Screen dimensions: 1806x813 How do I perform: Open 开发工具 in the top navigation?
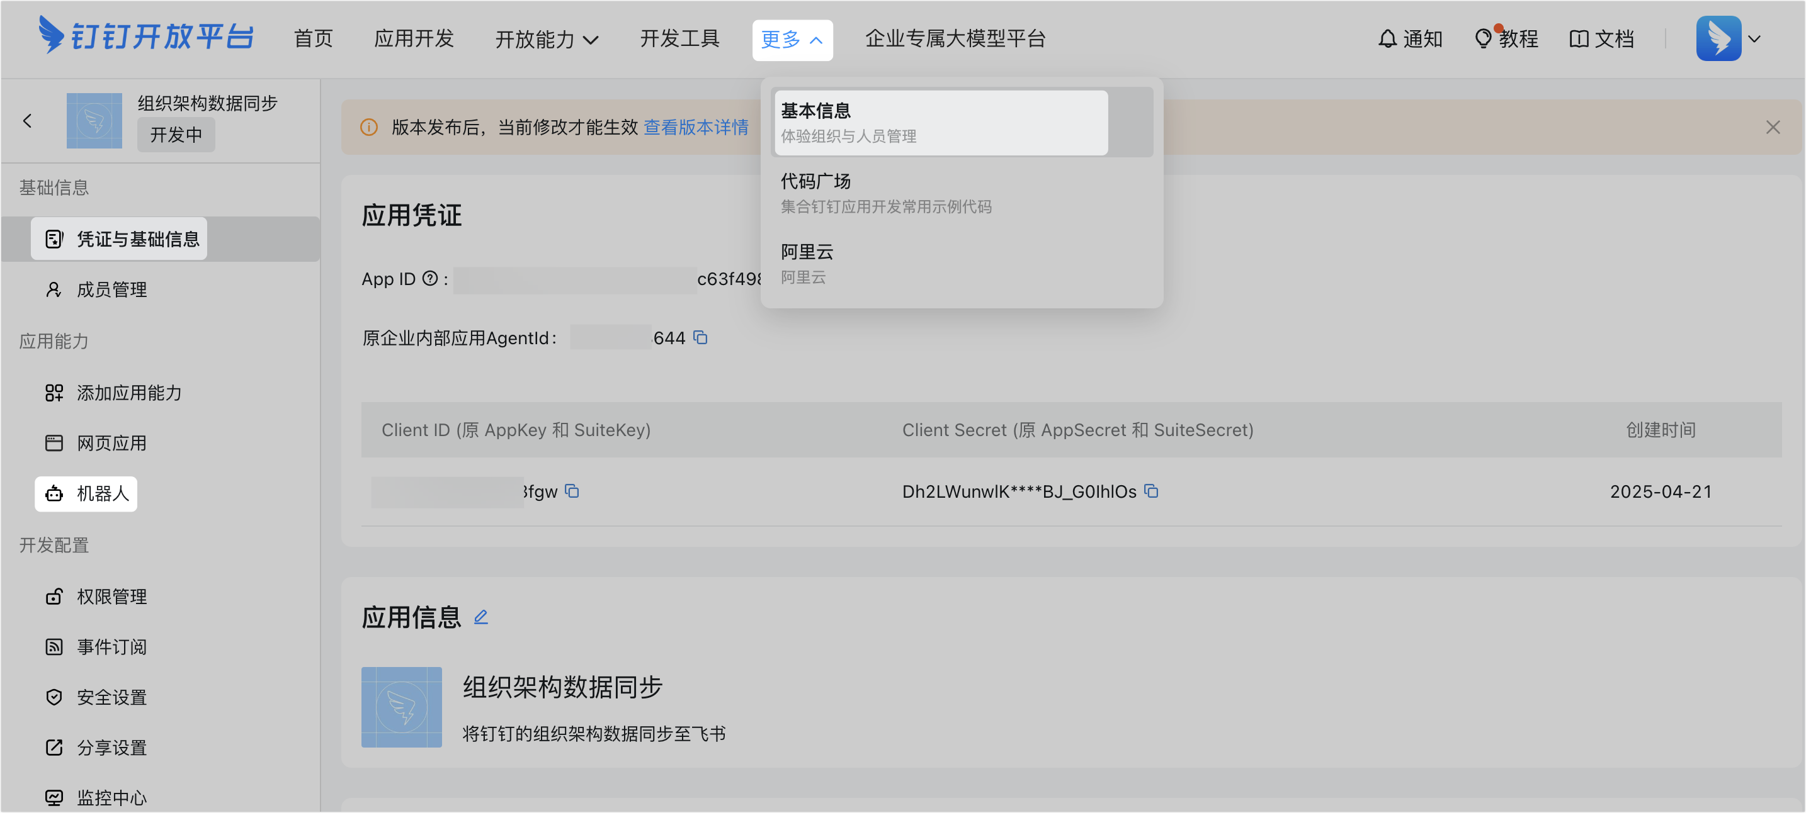point(679,38)
